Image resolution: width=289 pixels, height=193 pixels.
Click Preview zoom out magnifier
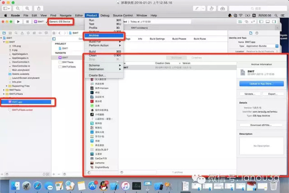tap(18, 9)
